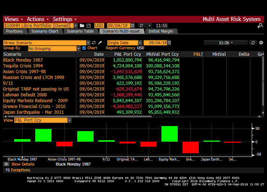
Task: Select the Lehman Default 2008 scenario
Action: point(25,95)
